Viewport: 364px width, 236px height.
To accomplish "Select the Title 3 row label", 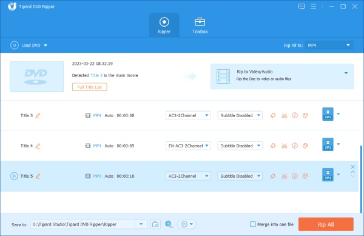I will coord(27,115).
